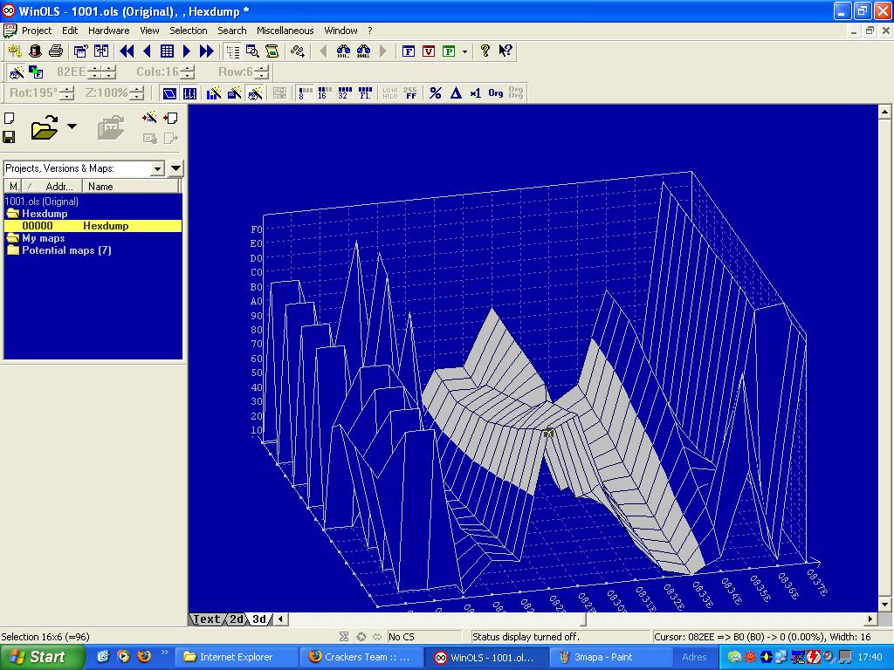
Task: Click the second binoculars search icon
Action: [x=364, y=51]
